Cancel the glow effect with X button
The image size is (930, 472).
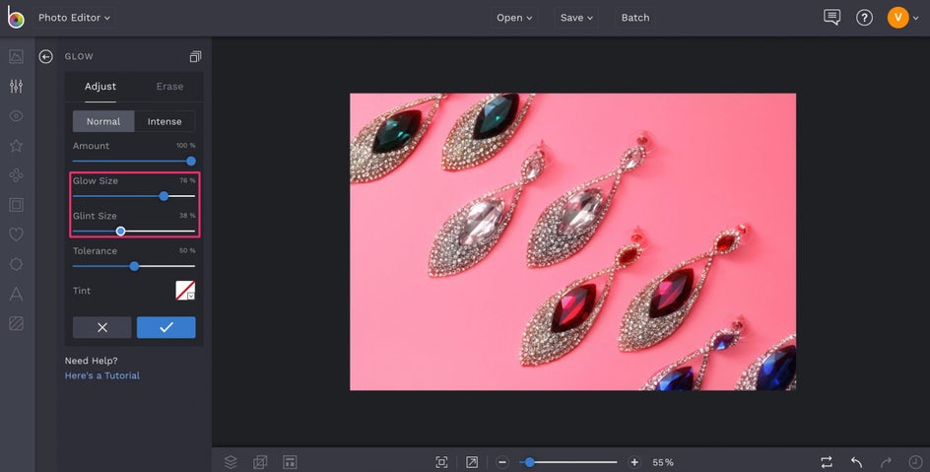click(102, 327)
